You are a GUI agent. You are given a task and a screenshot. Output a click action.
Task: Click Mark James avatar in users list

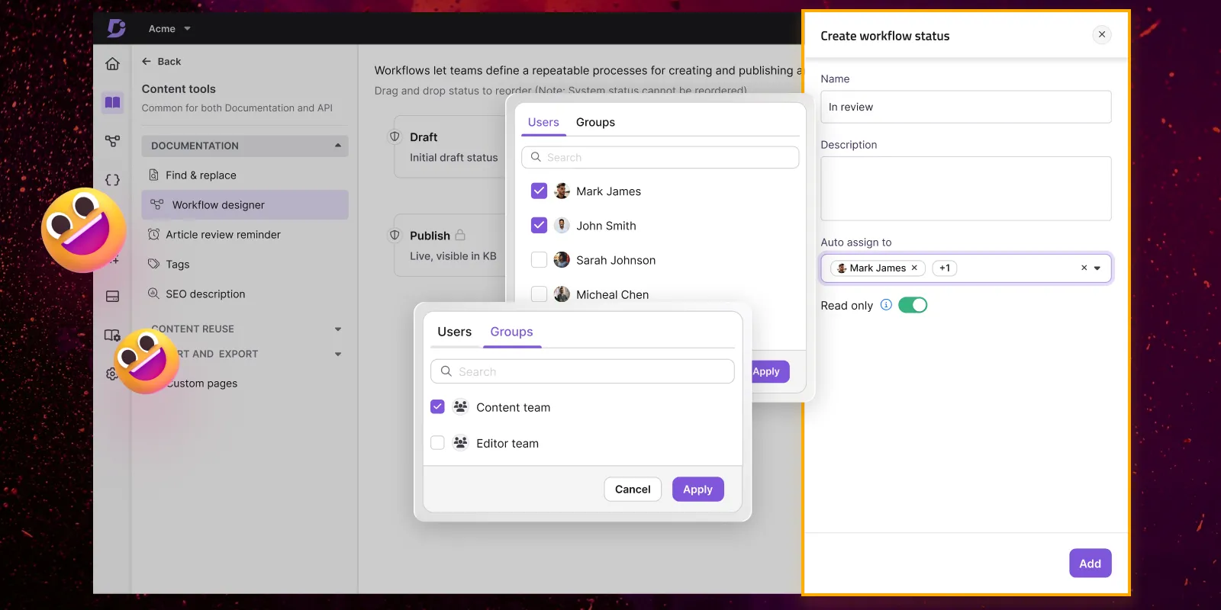coord(562,191)
